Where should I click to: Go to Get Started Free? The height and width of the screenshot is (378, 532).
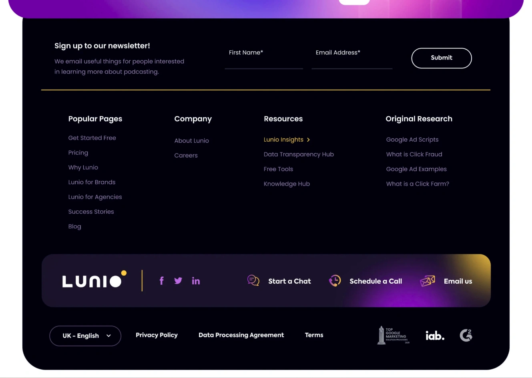pos(92,138)
